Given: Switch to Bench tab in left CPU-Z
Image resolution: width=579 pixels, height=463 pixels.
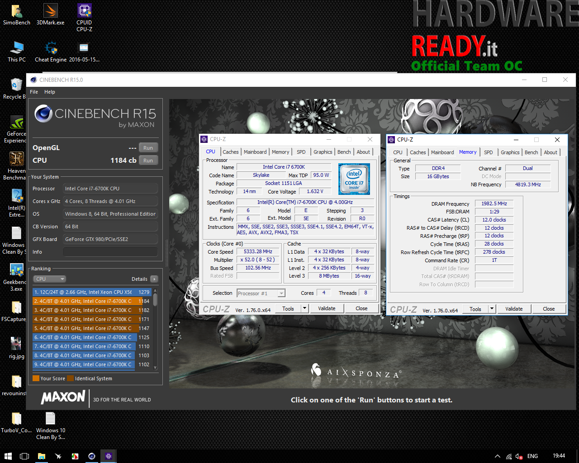Looking at the screenshot, I should [344, 152].
